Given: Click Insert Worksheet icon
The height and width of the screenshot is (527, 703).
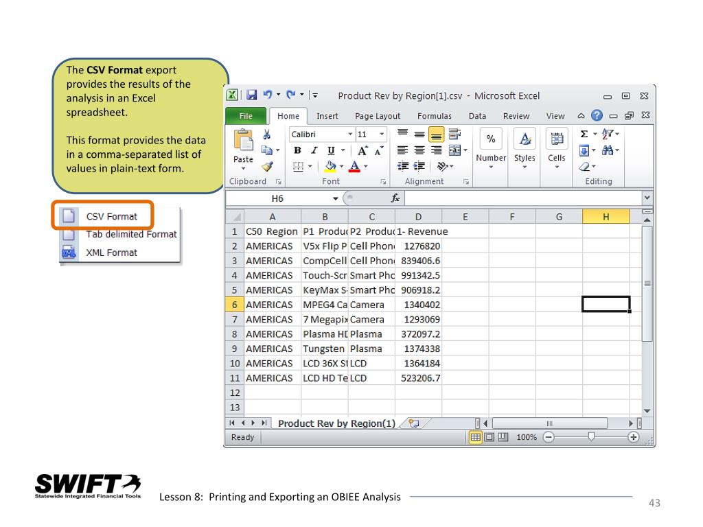Looking at the screenshot, I should point(414,423).
